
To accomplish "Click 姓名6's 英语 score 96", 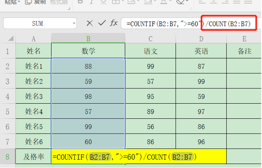I will point(201,141).
